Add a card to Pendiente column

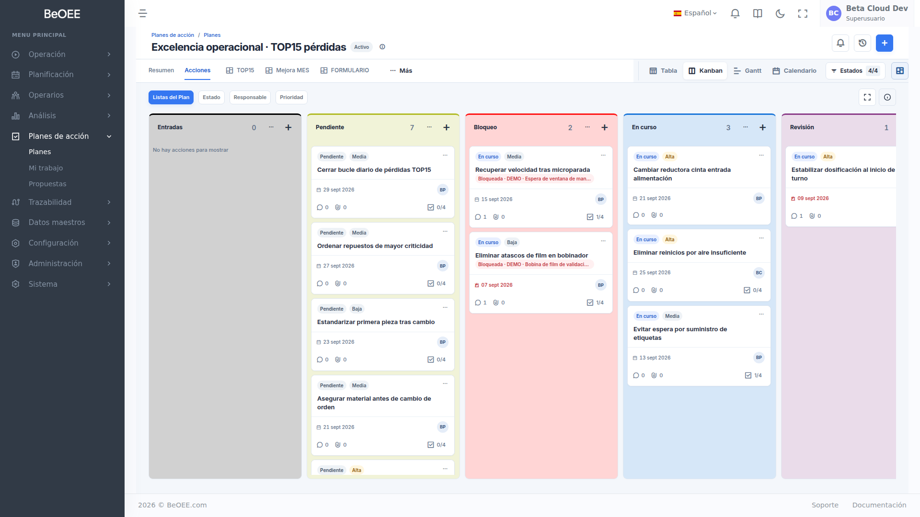447,127
